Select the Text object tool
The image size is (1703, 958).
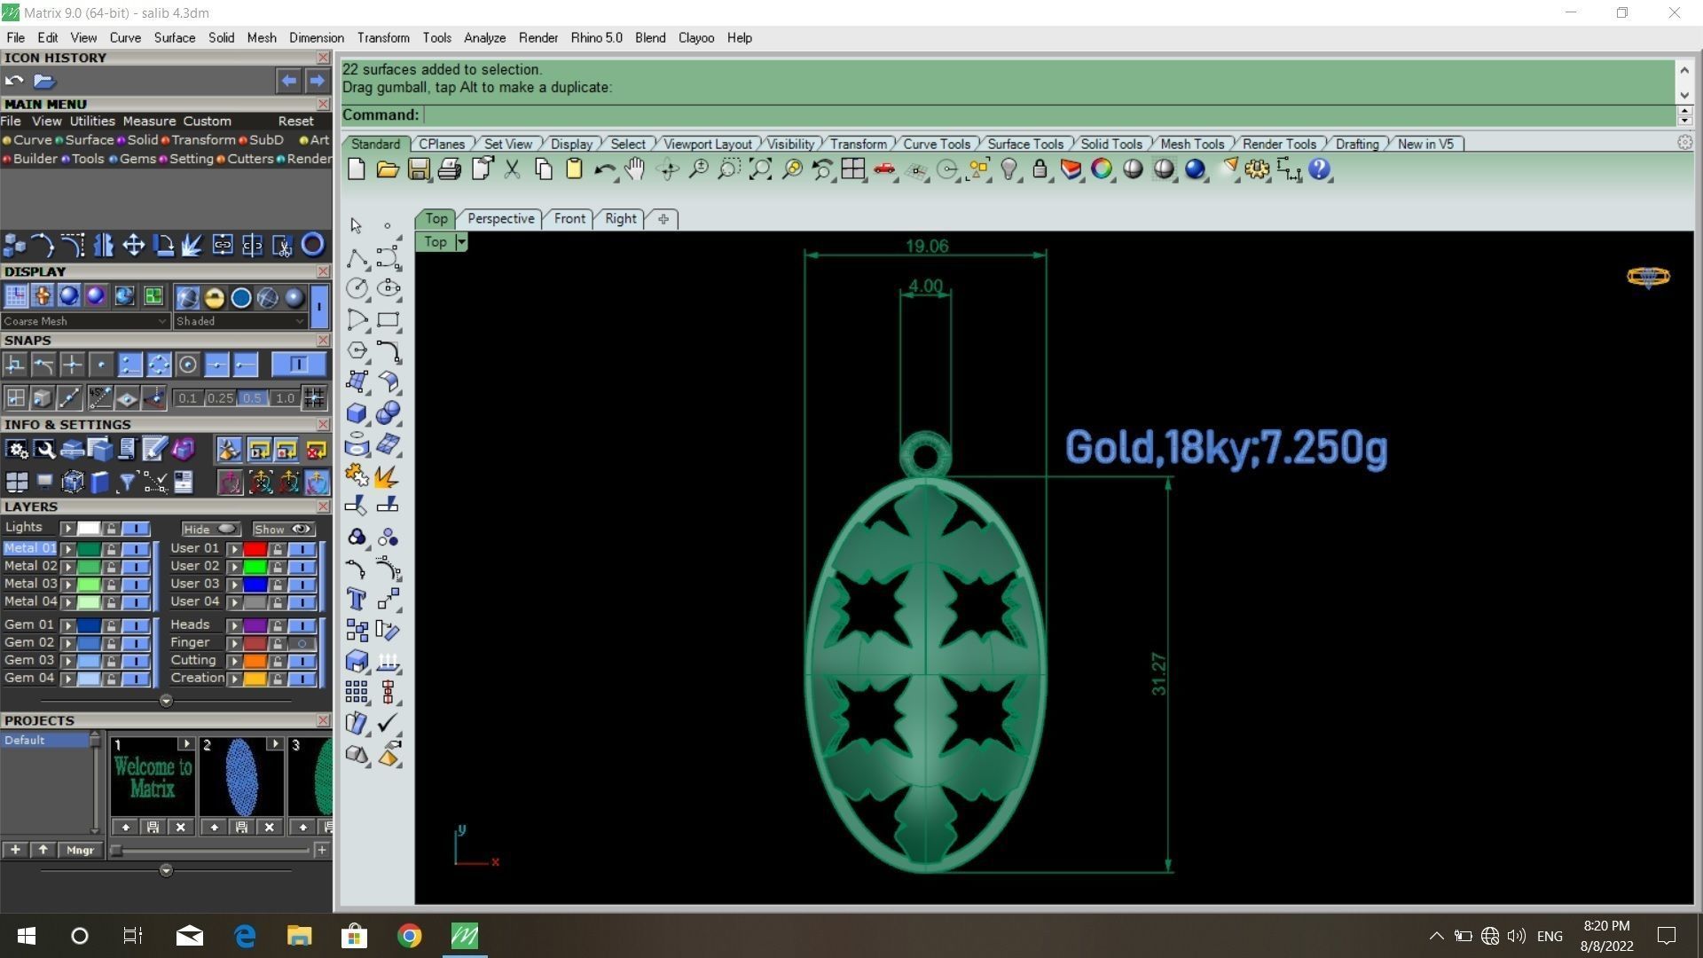(x=357, y=600)
